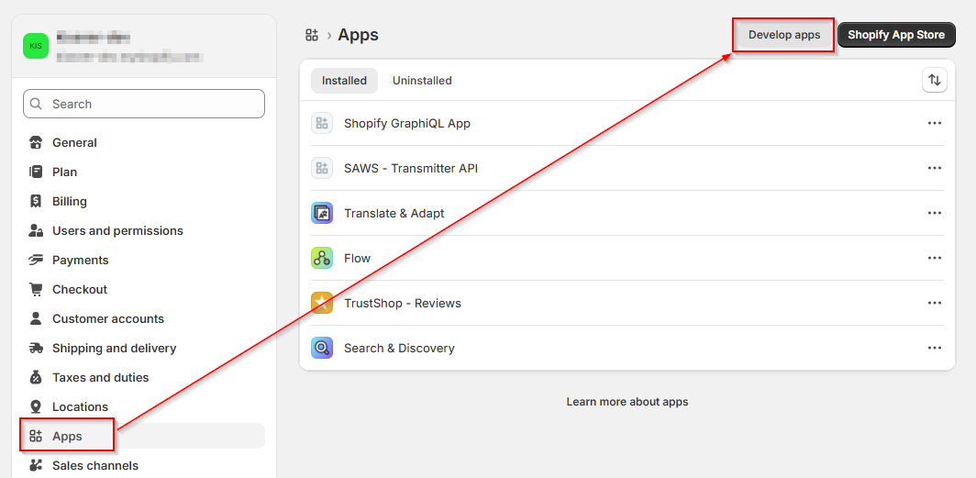Click the Checkout cart icon
The image size is (976, 478).
coord(36,289)
